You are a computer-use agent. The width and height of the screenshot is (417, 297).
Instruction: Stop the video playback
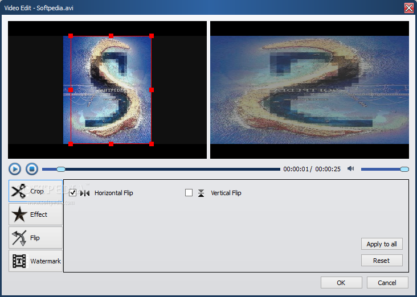tap(32, 169)
